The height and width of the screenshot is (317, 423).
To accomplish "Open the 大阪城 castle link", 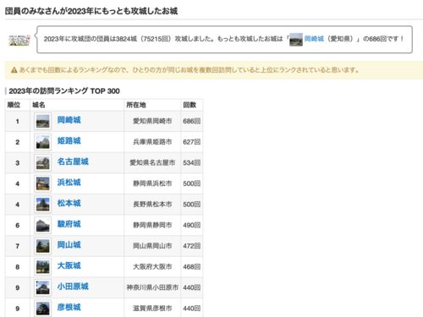I will click(69, 265).
